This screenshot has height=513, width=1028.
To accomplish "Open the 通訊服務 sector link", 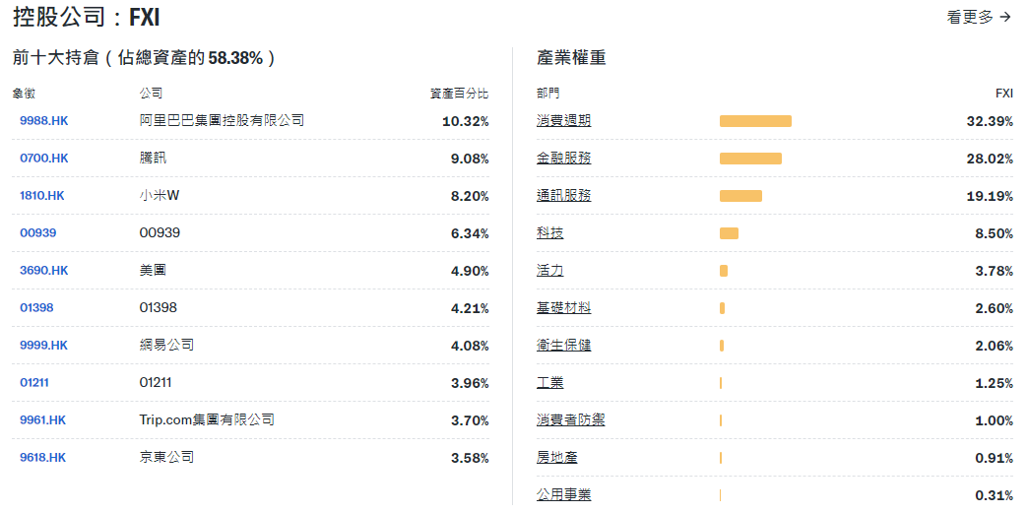I will click(x=564, y=196).
